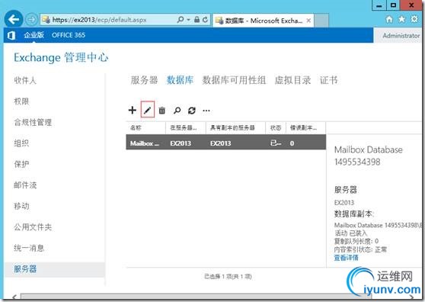425x302 pixels.
Task: Open 权限 in the left navigation
Action: (21, 101)
